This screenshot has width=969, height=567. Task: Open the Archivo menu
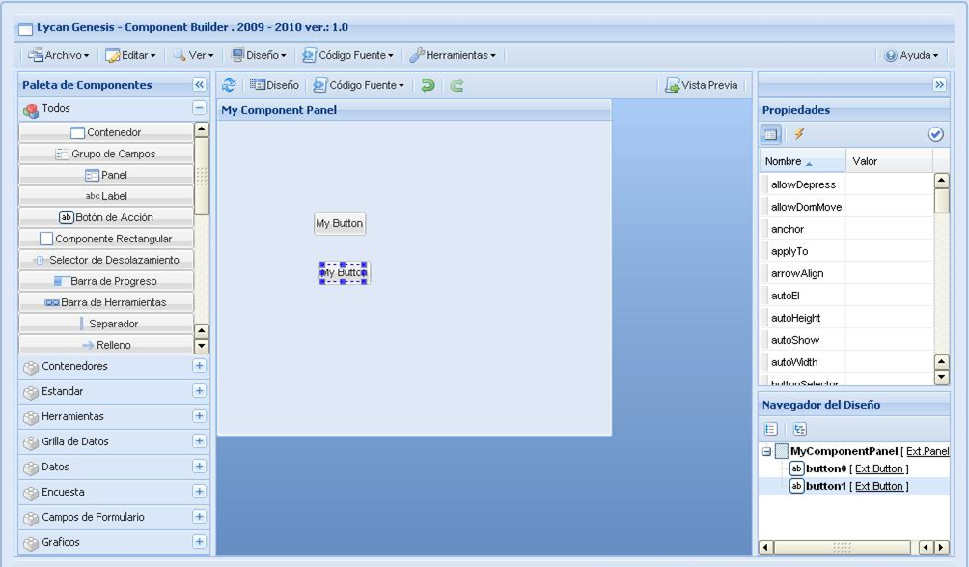click(60, 55)
